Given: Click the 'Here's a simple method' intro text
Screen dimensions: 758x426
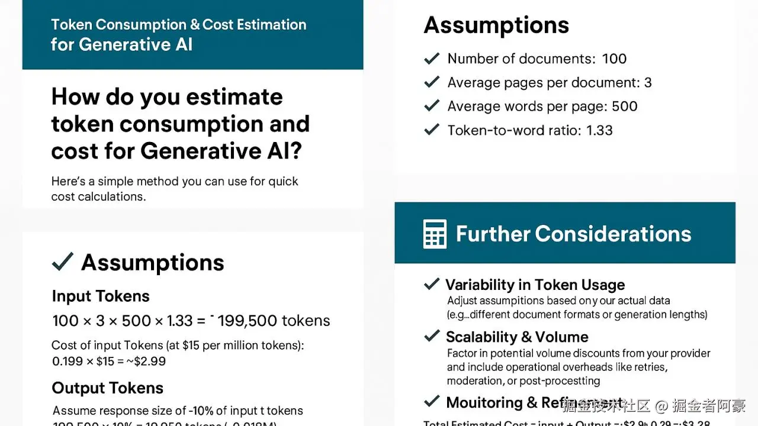Looking at the screenshot, I should click(x=175, y=189).
